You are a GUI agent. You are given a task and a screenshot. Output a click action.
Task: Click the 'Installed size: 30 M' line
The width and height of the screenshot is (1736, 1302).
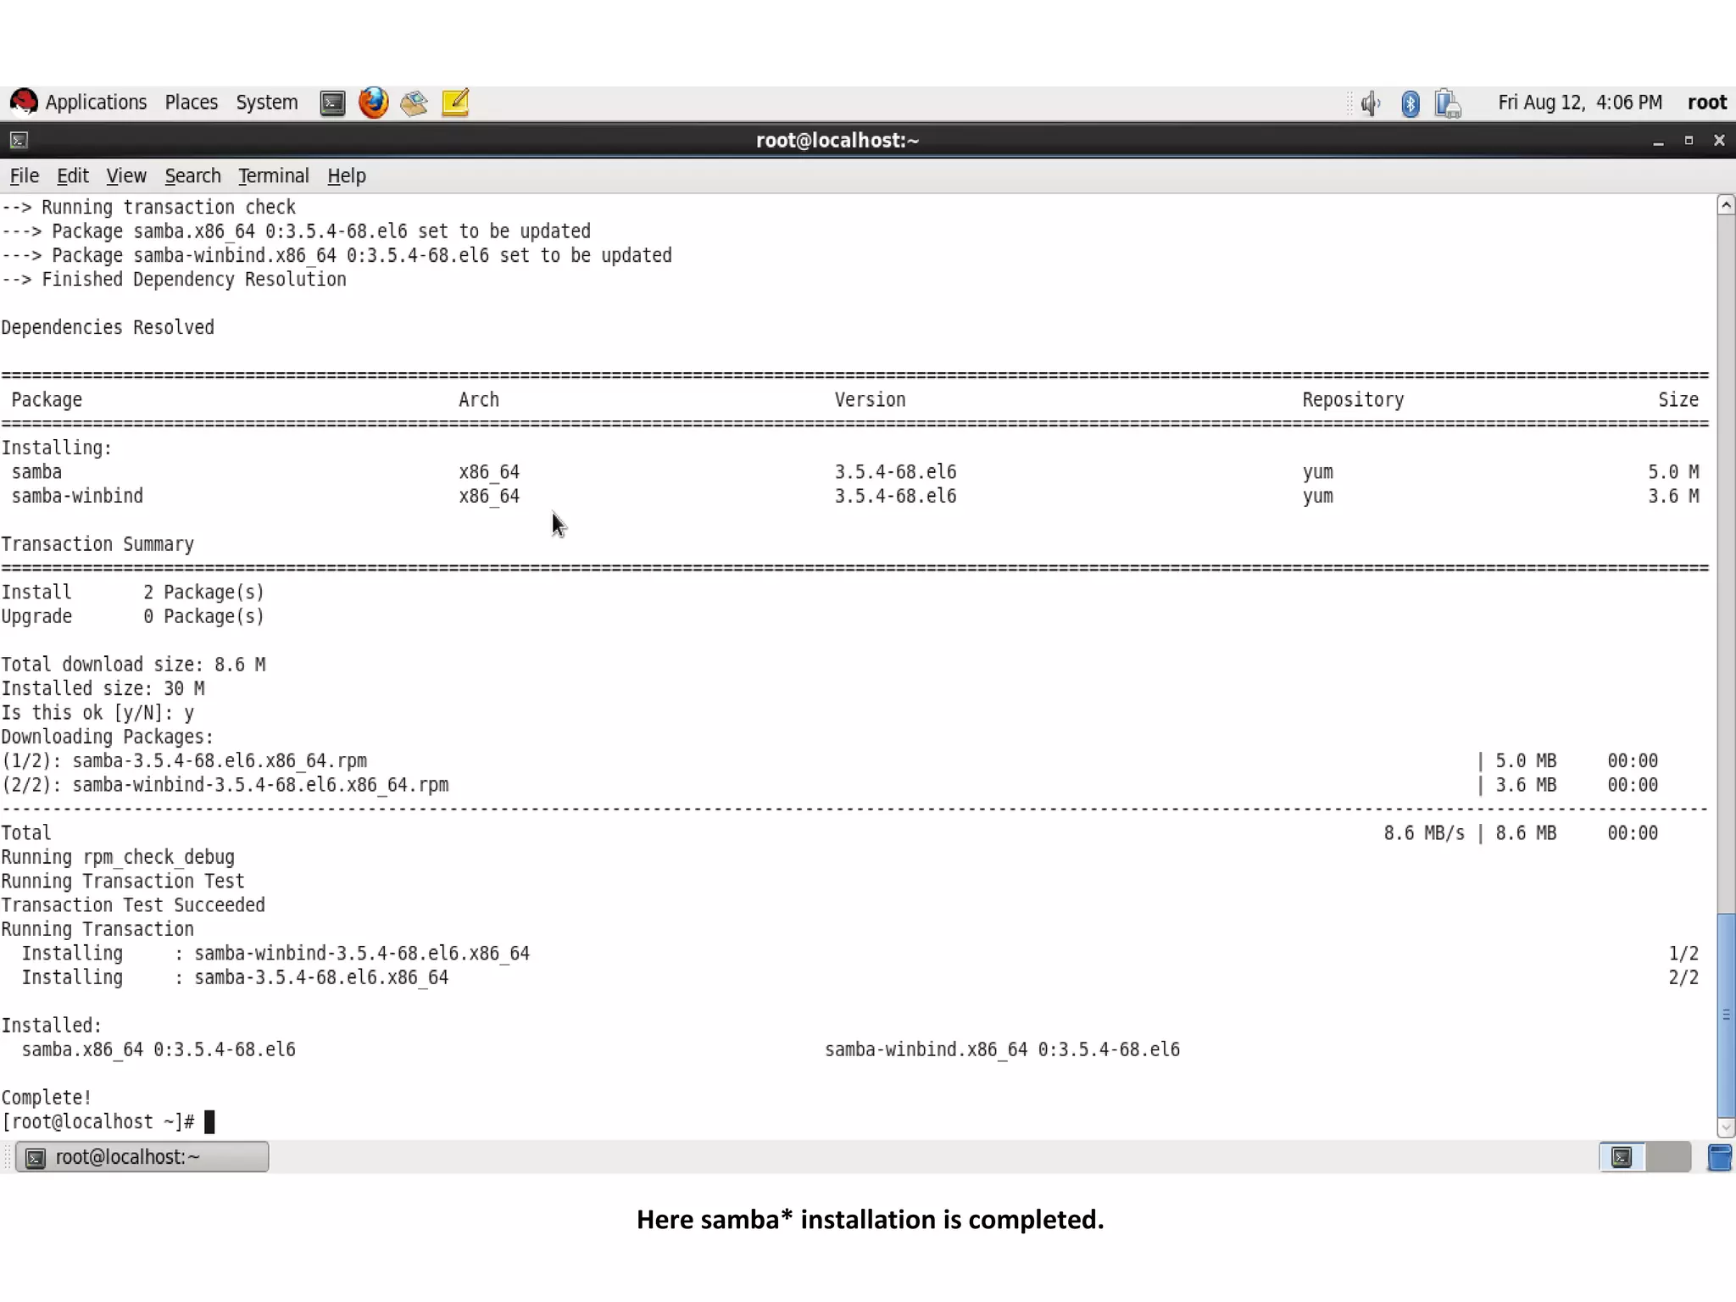pyautogui.click(x=103, y=688)
